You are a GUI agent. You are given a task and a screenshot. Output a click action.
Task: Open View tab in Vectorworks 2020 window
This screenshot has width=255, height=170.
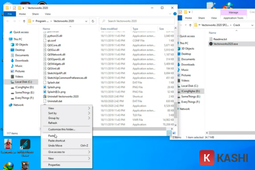coord(48,14)
